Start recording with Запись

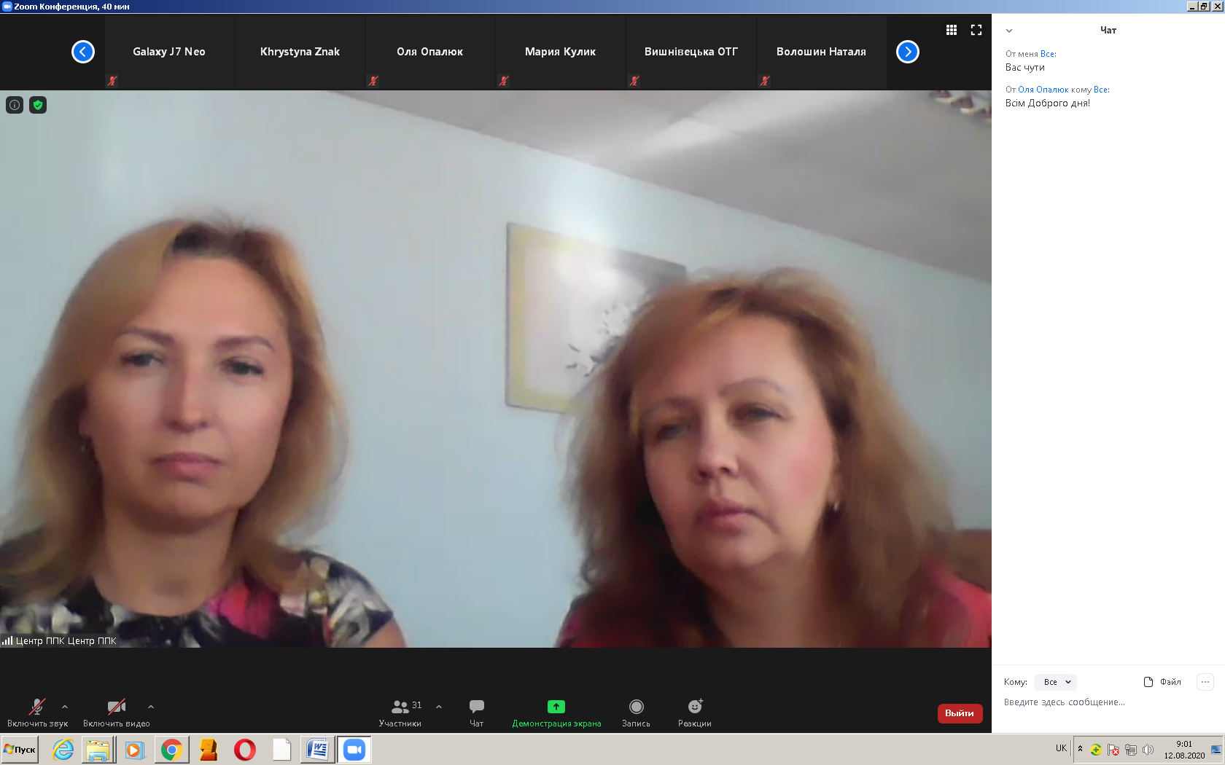(x=636, y=713)
